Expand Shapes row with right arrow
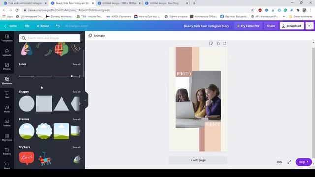This screenshot has height=177, width=315. pos(79,104)
